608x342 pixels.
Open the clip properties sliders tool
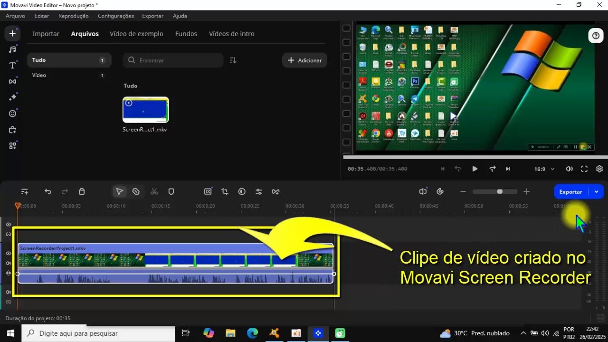pyautogui.click(x=259, y=191)
